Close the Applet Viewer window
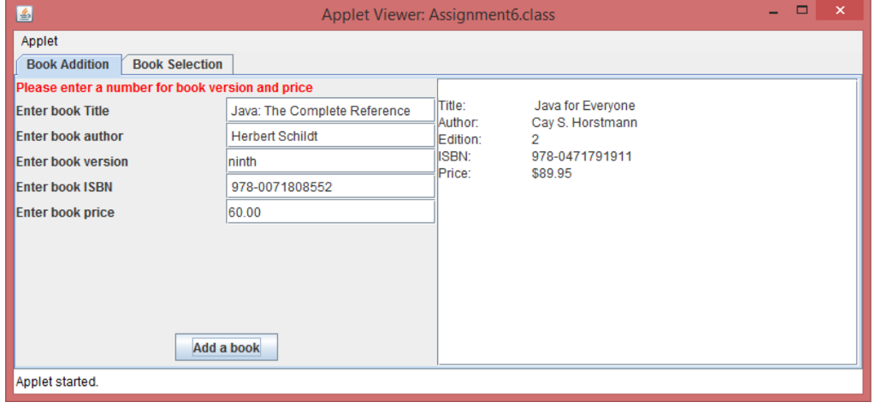The height and width of the screenshot is (408, 876). [840, 10]
